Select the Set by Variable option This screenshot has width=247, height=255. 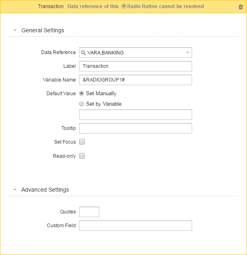[x=82, y=104]
